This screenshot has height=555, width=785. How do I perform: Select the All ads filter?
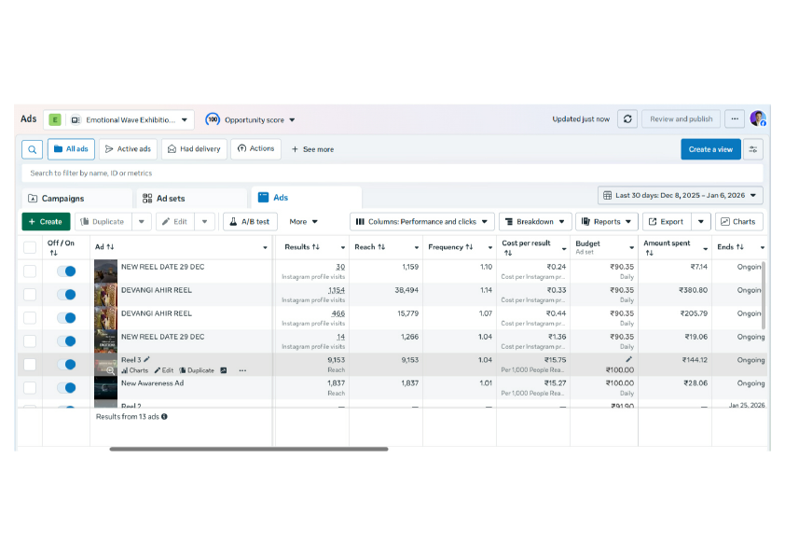click(x=71, y=149)
